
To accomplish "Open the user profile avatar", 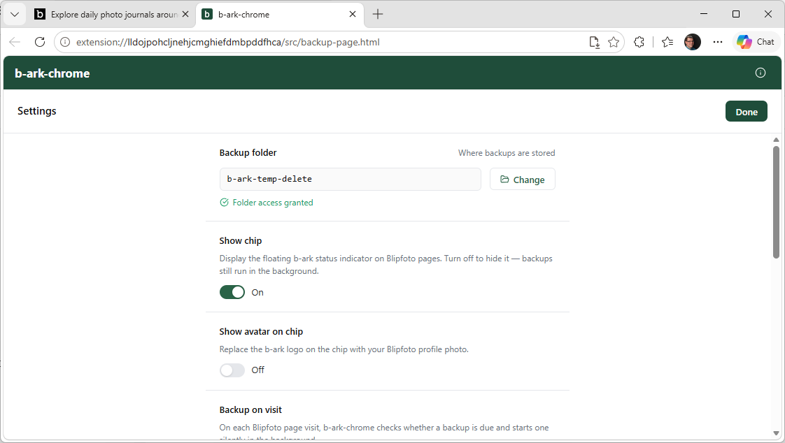I will 693,42.
